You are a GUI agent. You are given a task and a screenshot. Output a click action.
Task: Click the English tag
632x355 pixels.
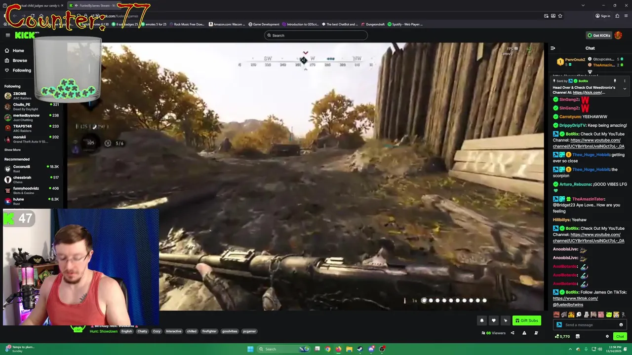[127, 331]
